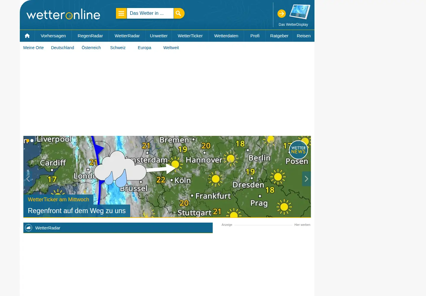Viewport: 426px width, 296px height.
Task: Click the rain cloud graphic on map
Action: [120, 169]
